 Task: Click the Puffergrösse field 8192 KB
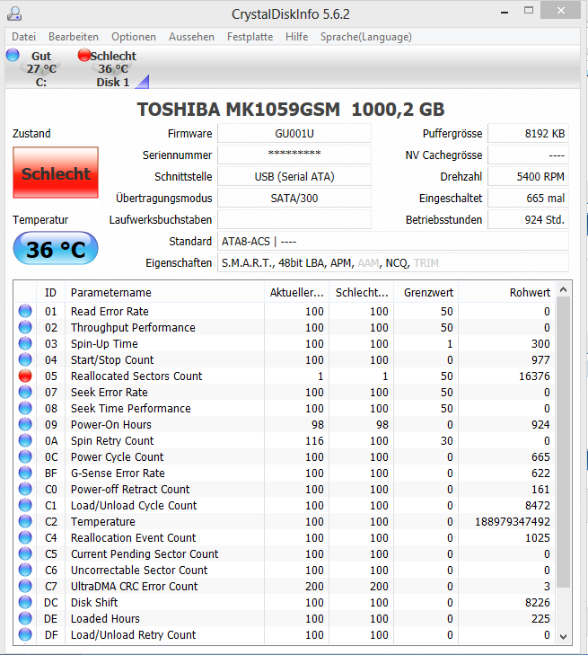[x=529, y=134]
